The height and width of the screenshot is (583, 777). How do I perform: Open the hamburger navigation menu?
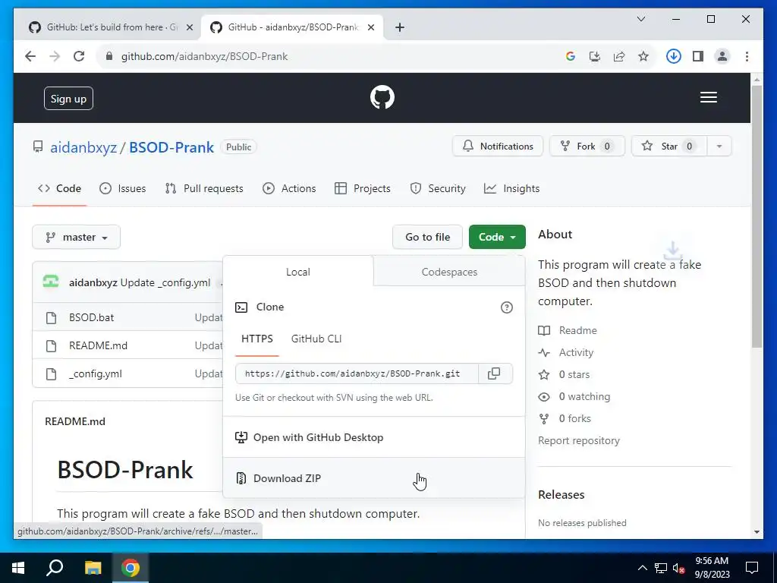(709, 97)
